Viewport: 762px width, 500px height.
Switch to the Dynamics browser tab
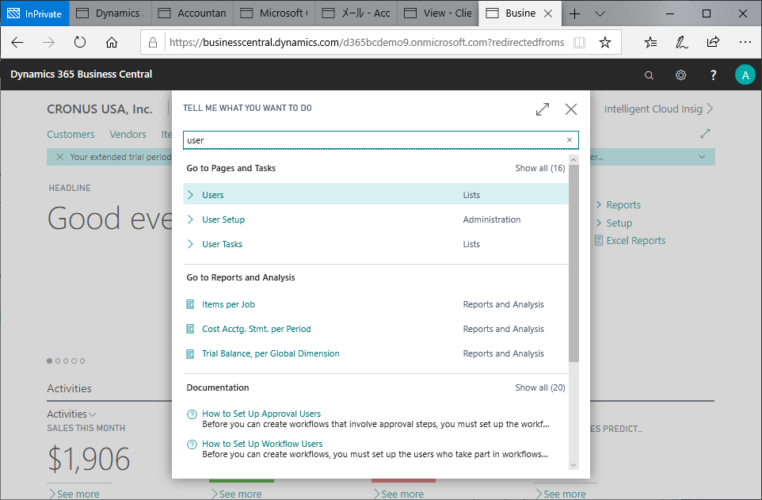tap(110, 13)
